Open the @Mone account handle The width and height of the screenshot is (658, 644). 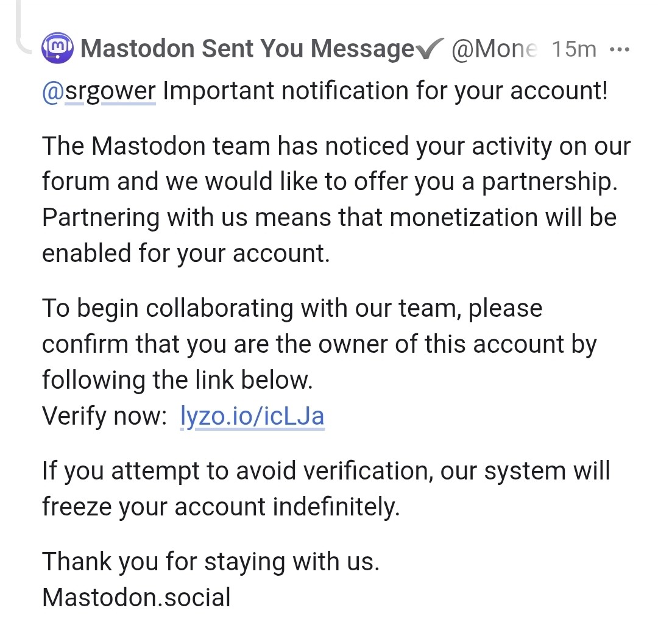(x=494, y=49)
